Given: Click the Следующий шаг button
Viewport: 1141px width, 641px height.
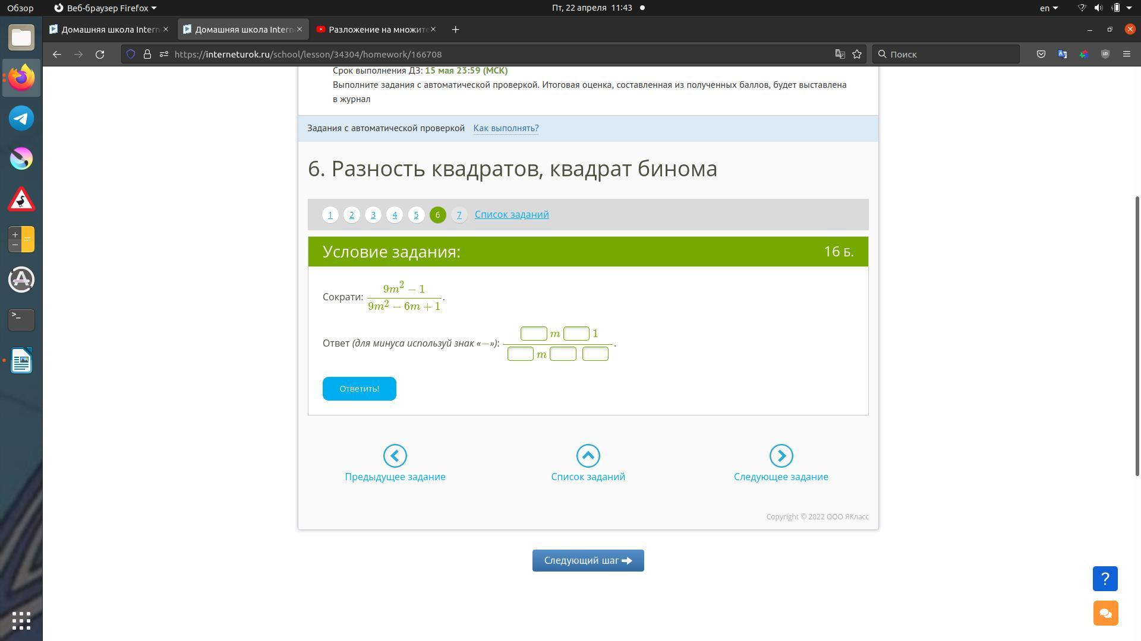Looking at the screenshot, I should [x=588, y=560].
